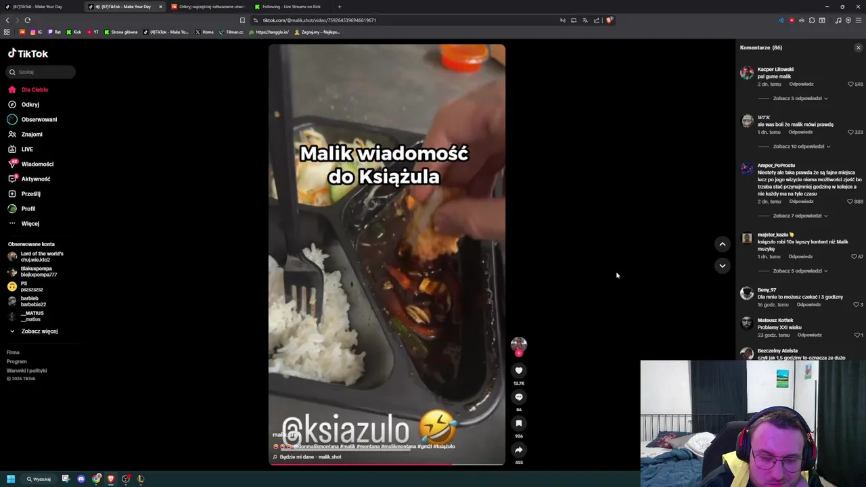
Task: Click the Szukaj search field
Action: point(41,72)
